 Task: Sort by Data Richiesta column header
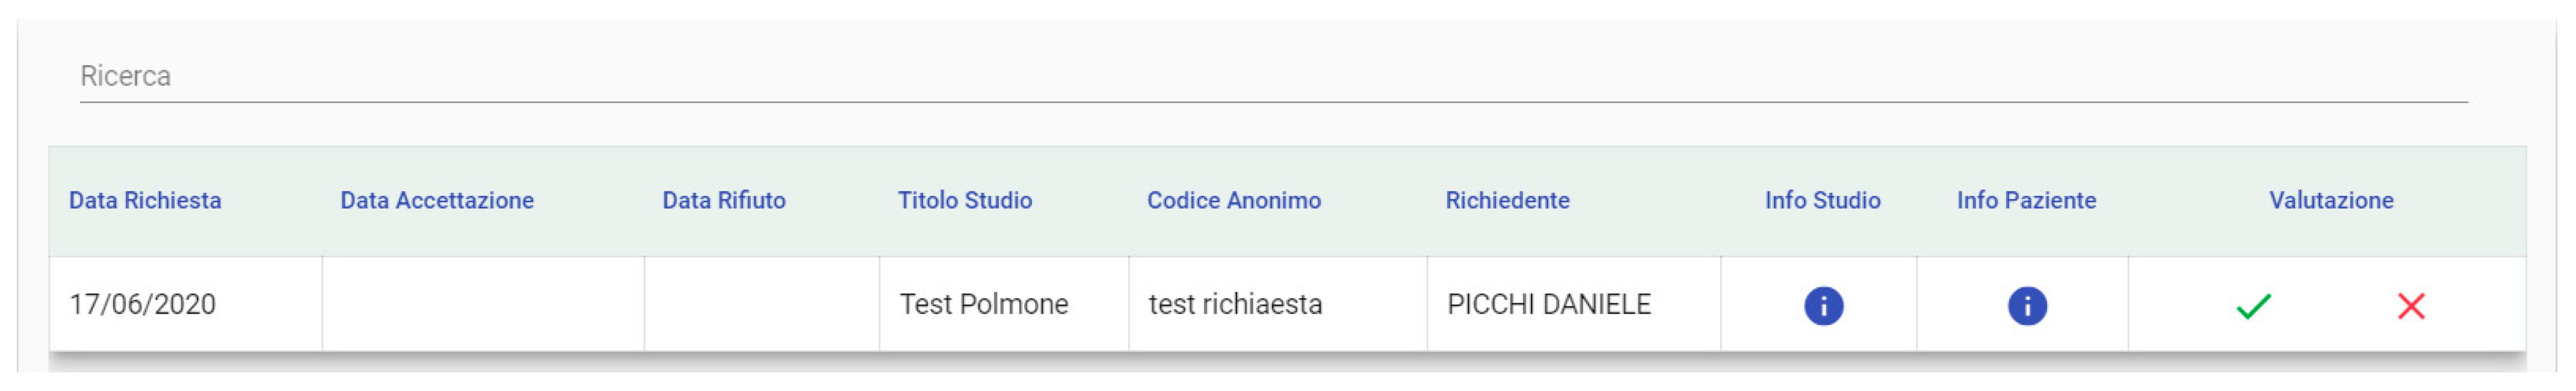145,201
